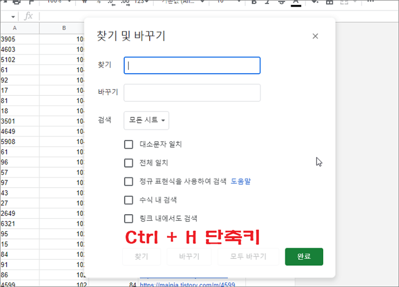The image size is (399, 287).
Task: Enable 수식 내 검색 checkbox
Action: point(128,200)
